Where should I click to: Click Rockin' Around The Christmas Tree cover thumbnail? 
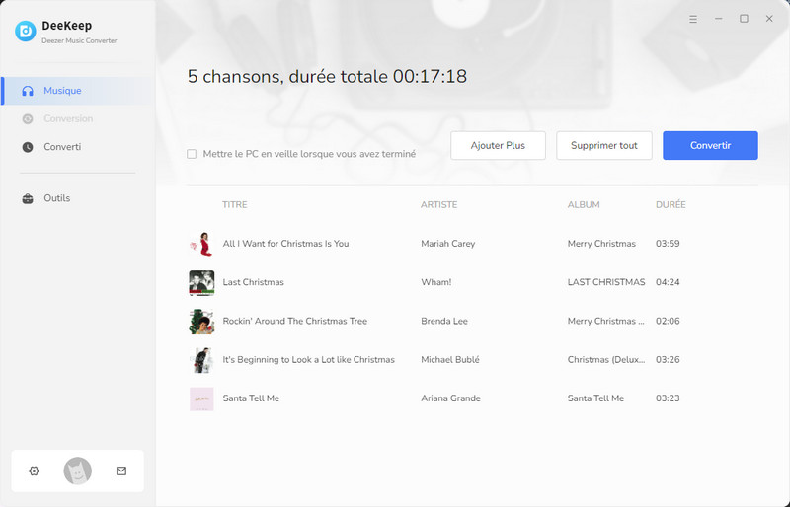[201, 322]
